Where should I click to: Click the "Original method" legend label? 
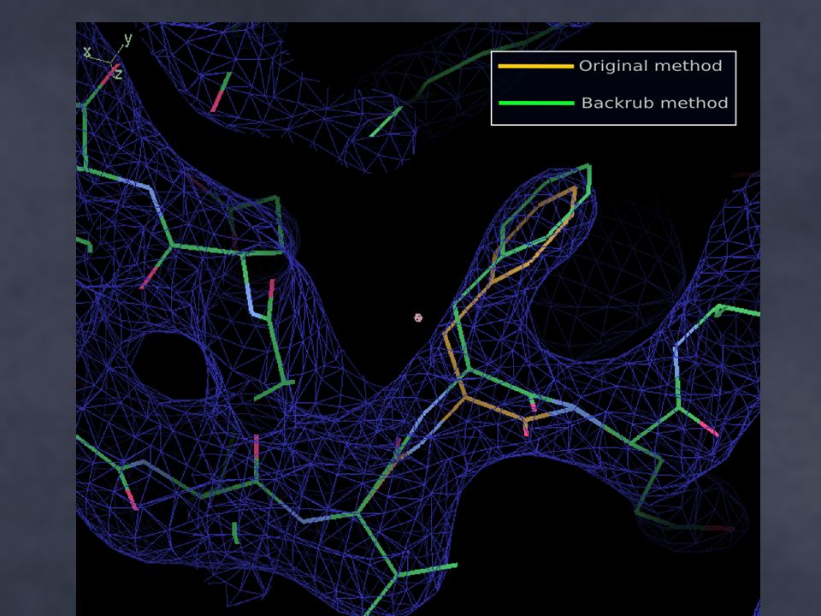[x=650, y=66]
